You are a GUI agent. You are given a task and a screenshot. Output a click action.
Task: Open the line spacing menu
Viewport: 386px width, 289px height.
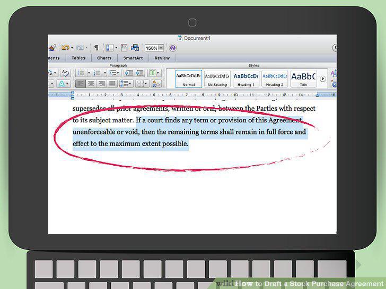pos(126,84)
